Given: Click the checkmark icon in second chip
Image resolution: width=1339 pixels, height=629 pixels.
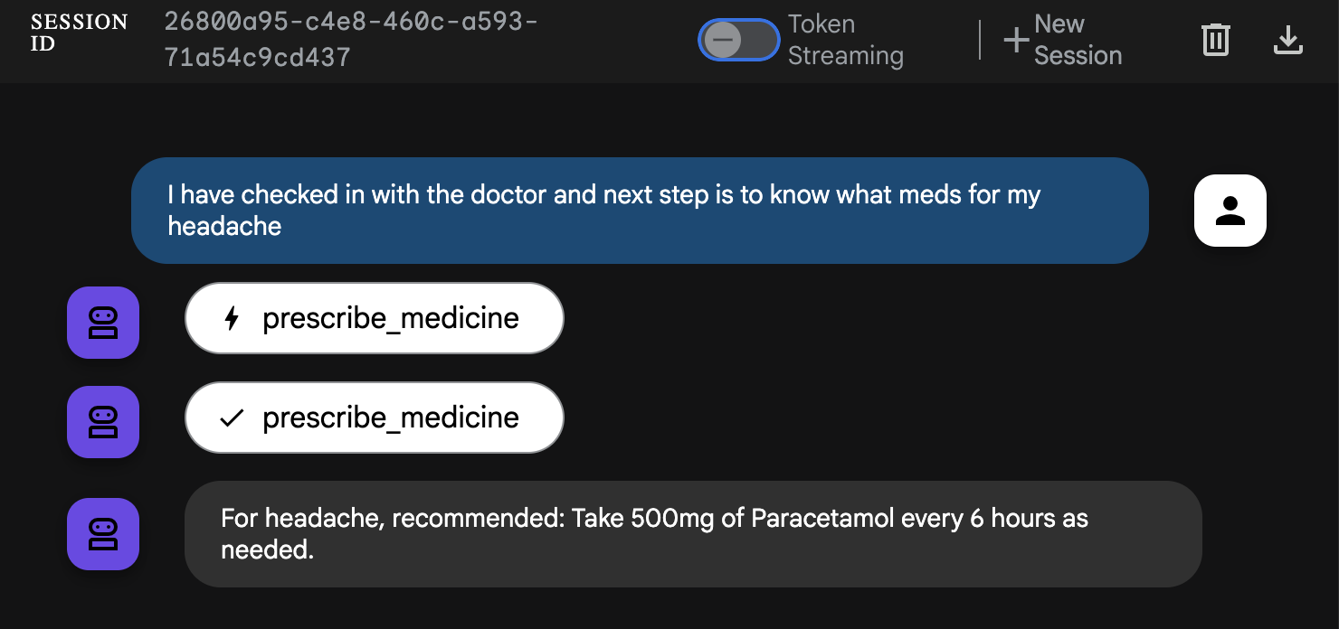Looking at the screenshot, I should coord(232,418).
